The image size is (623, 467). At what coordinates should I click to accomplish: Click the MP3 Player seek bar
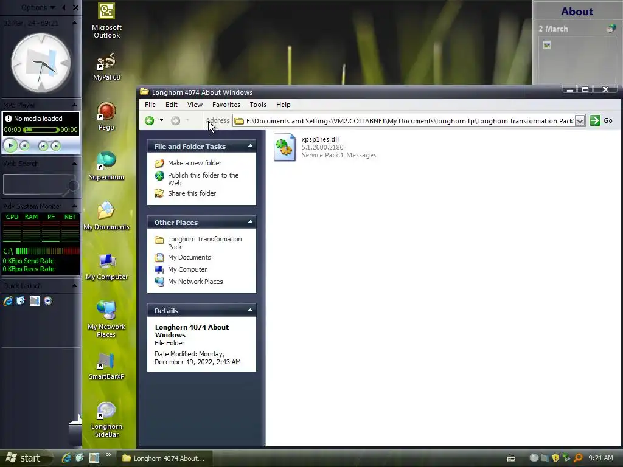(41, 130)
